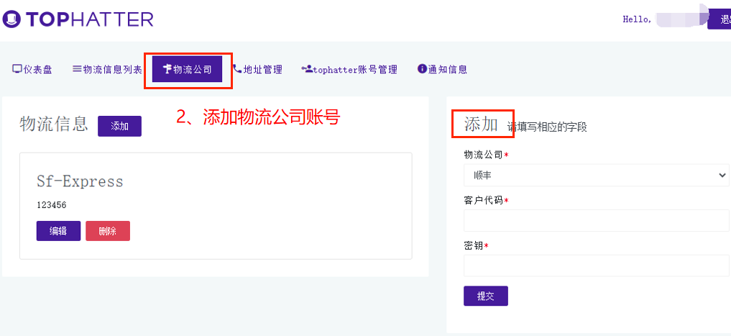This screenshot has height=336, width=731.
Task: Click the 123456 customer code text
Action: click(51, 205)
